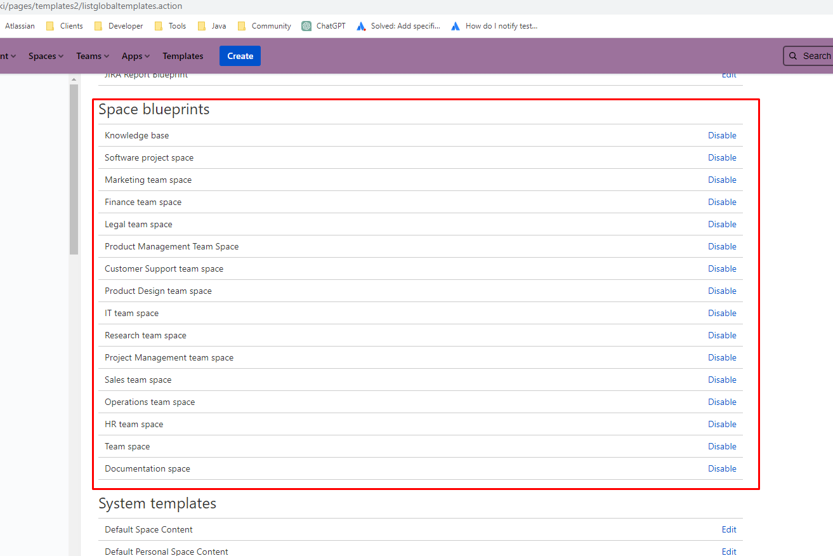
Task: Expand the Teams dropdown menu
Action: 92,56
